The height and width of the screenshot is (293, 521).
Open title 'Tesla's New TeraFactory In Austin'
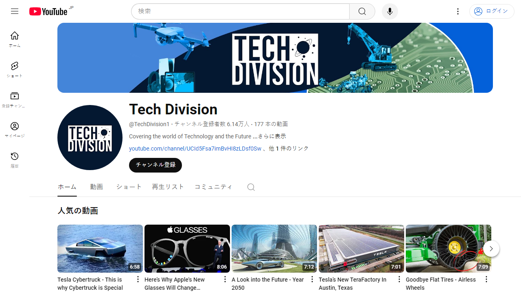pos(352,284)
